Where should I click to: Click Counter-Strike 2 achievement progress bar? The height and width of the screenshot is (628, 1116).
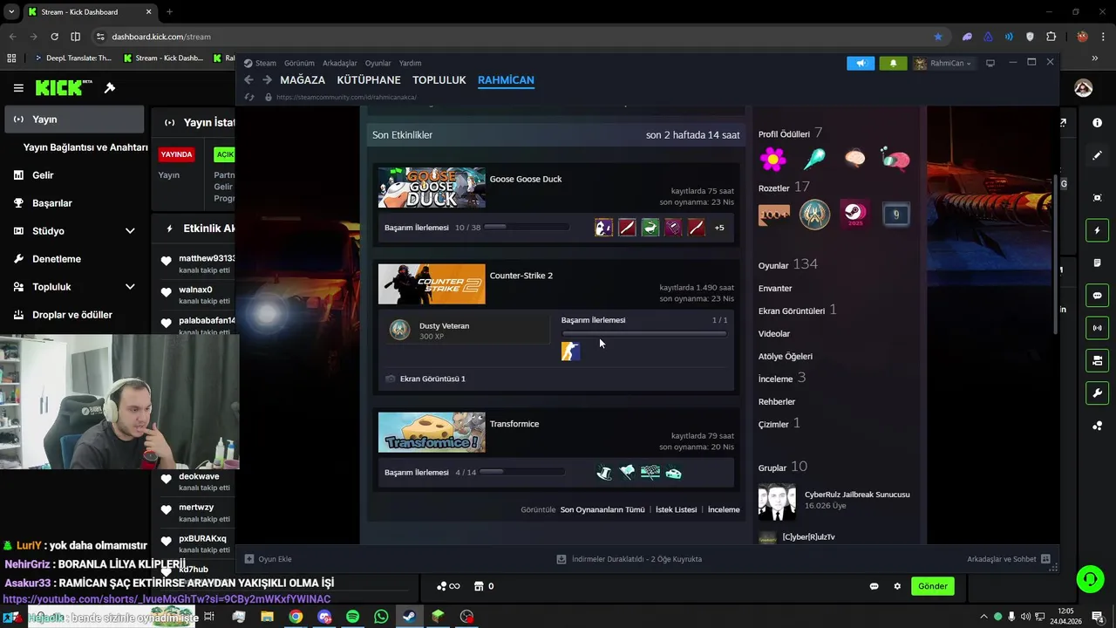[644, 334]
